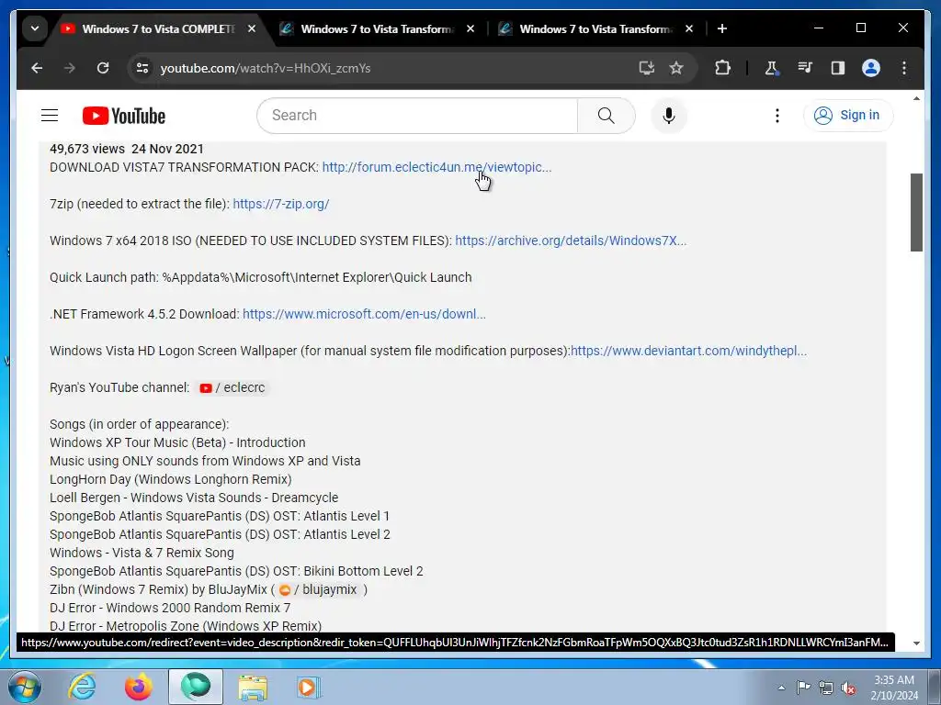
Task: Go forward in browser history
Action: [x=70, y=68]
